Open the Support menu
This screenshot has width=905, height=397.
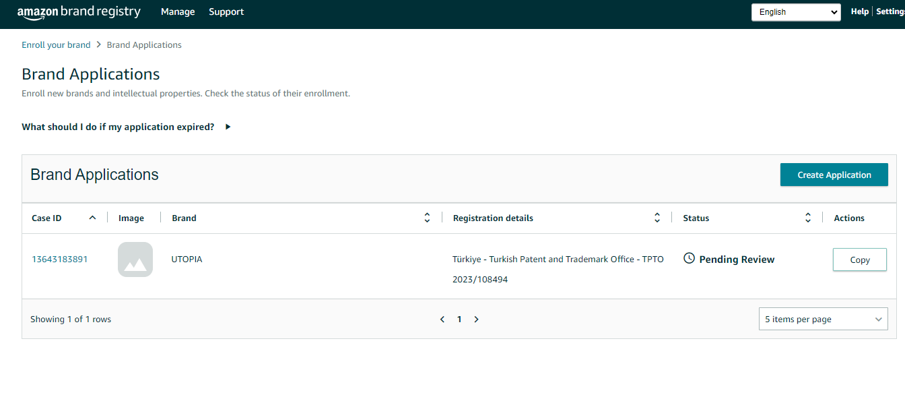[226, 12]
